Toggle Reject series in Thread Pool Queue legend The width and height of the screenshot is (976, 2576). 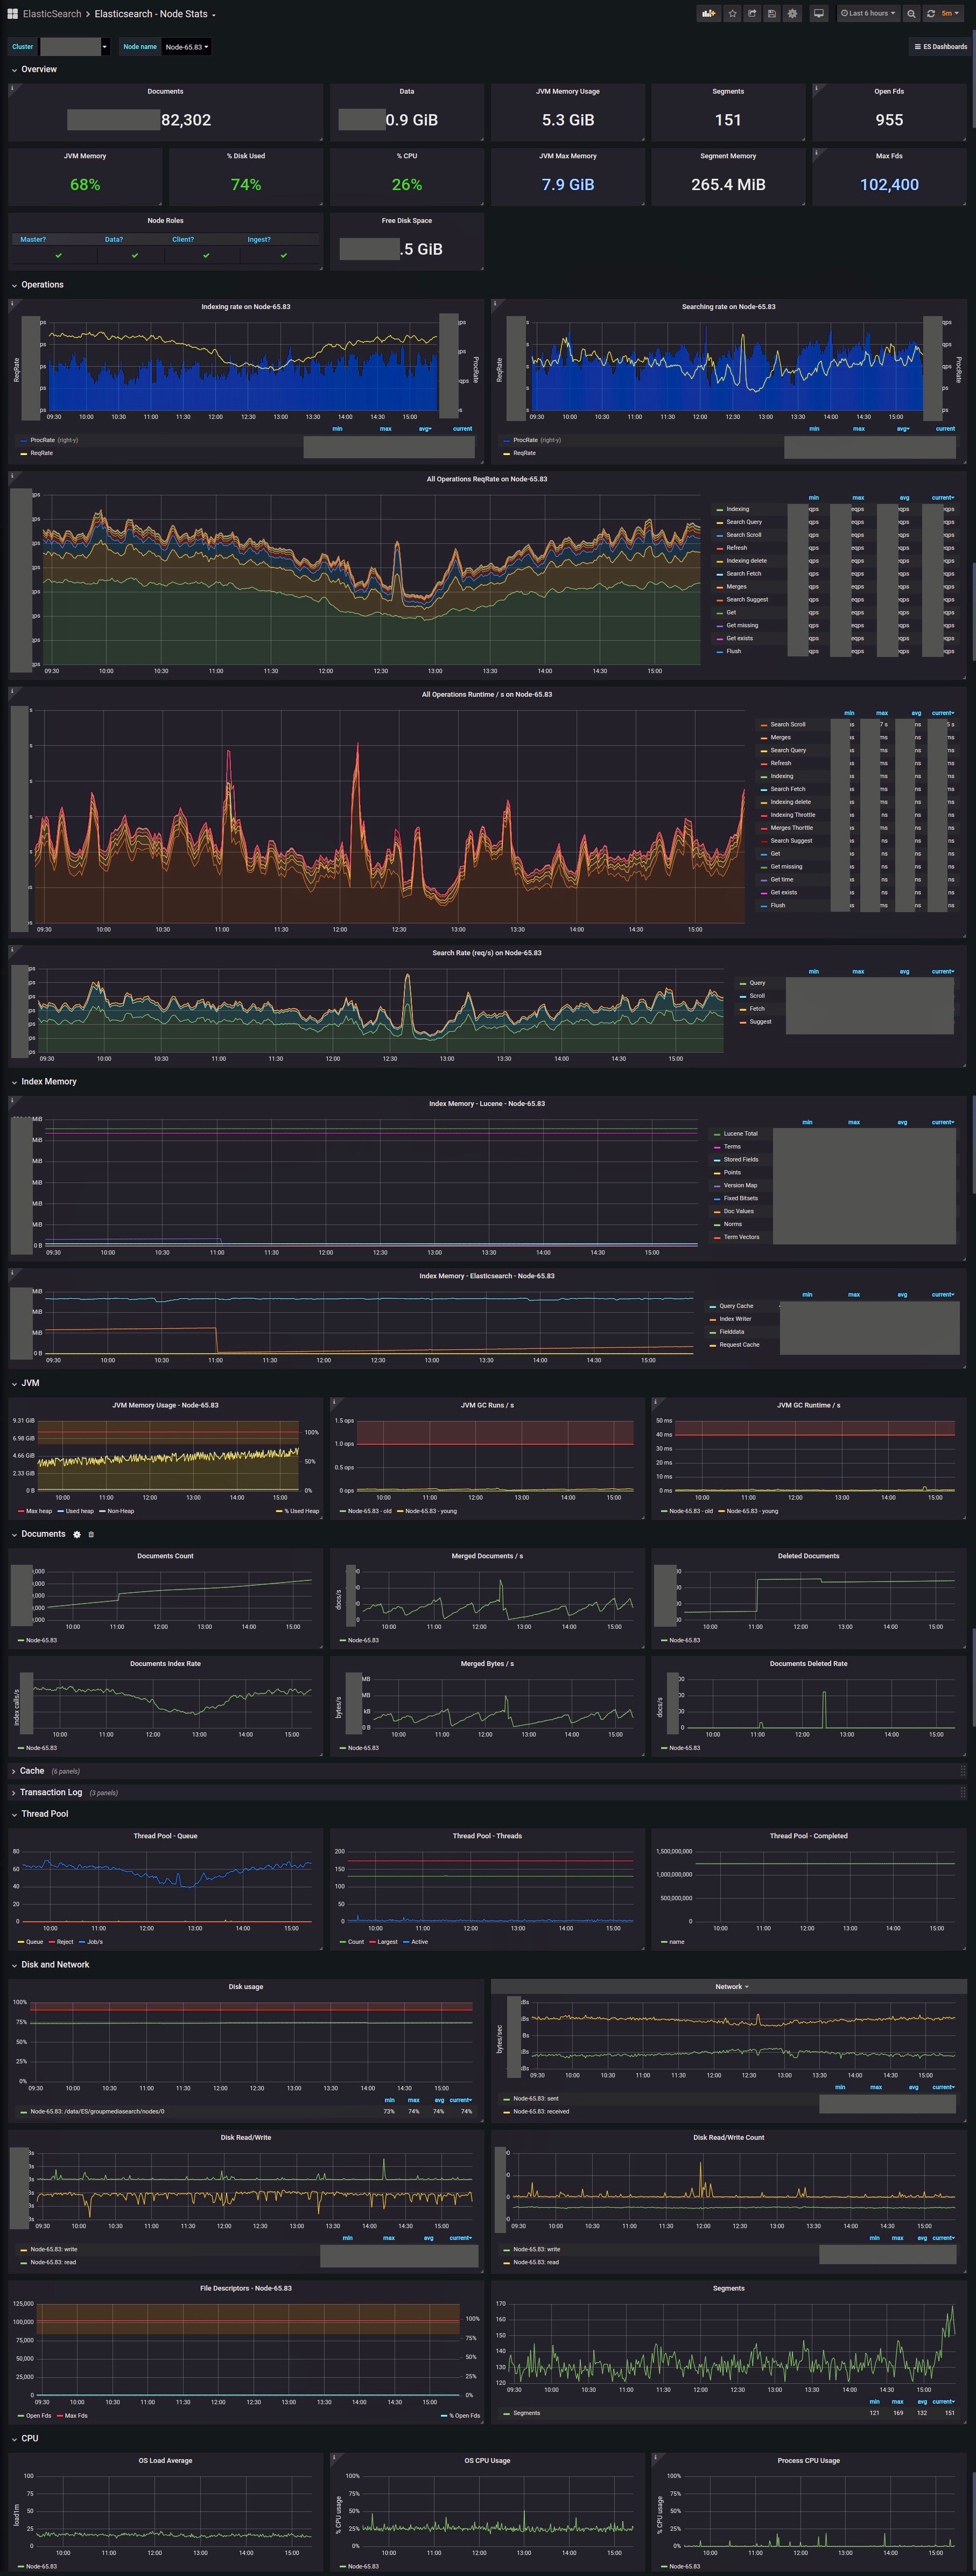click(x=65, y=1942)
